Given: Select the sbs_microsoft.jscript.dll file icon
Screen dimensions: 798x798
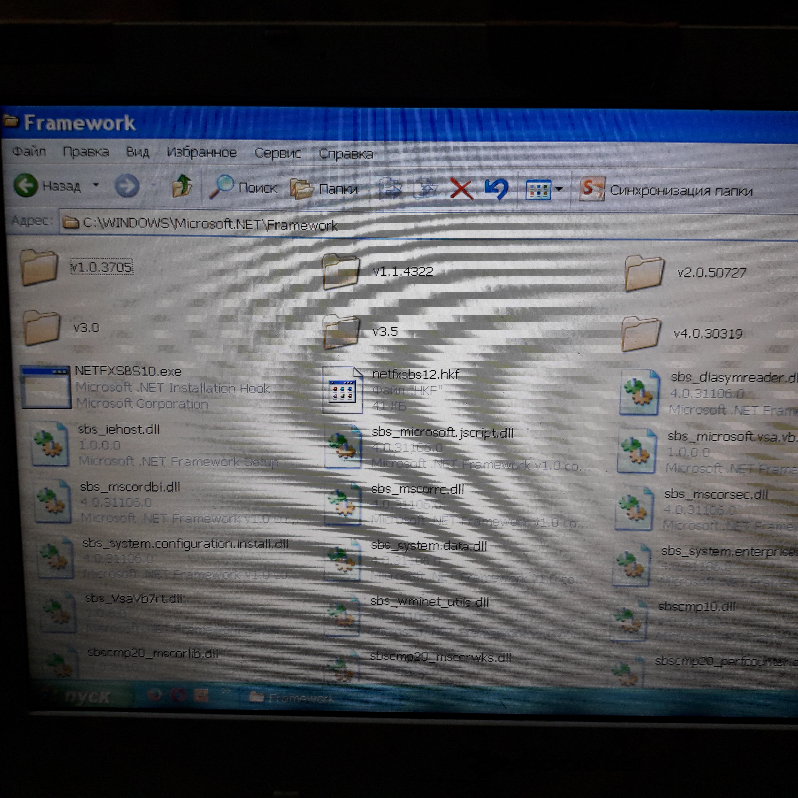Looking at the screenshot, I should (343, 447).
